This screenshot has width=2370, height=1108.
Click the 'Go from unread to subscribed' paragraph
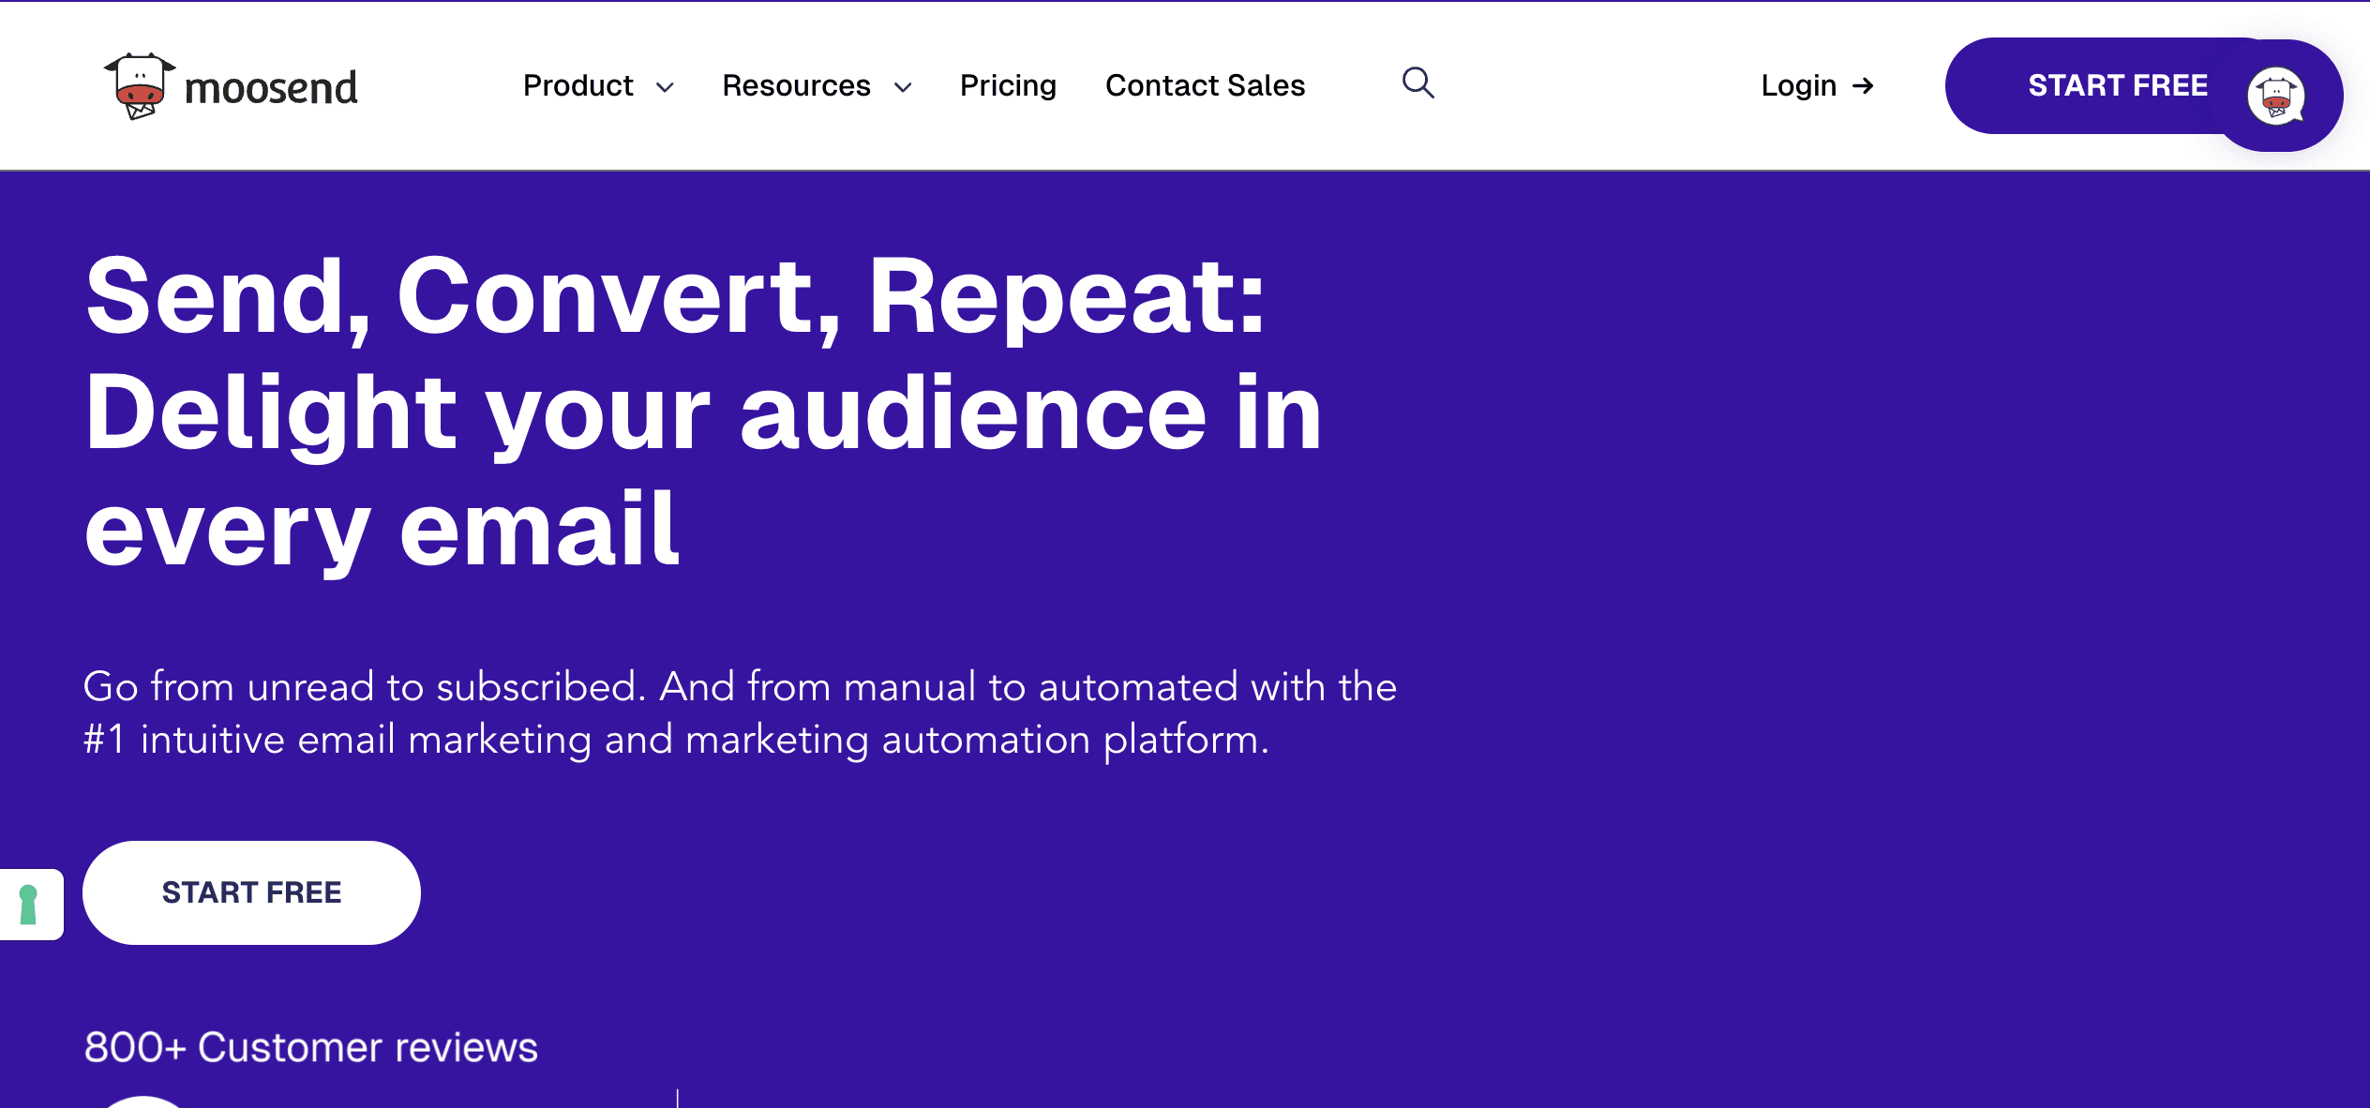pyautogui.click(x=740, y=712)
